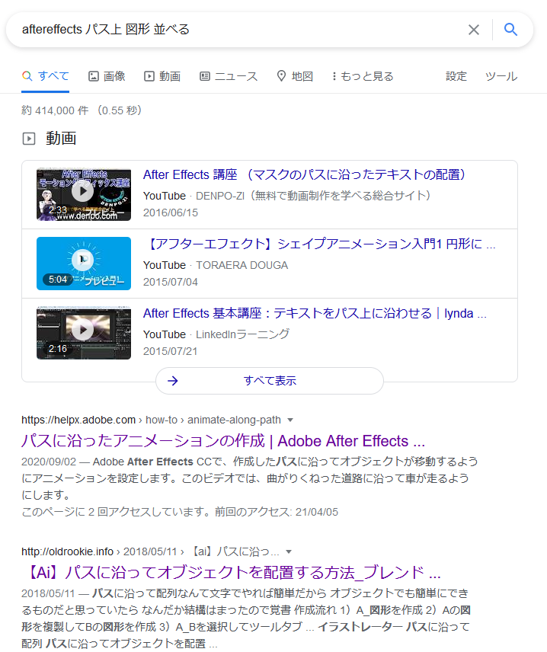
Task: Play the LinkedInラーニング video thumbnail
Action: pos(84,333)
